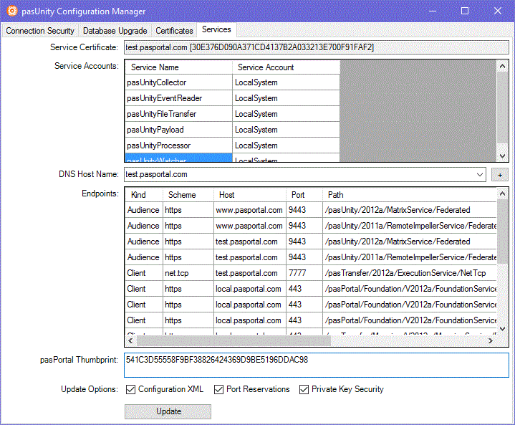Select the pasUnityPayload service row

(x=178, y=130)
